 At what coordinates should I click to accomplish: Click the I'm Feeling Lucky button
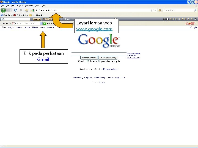(x=108, y=58)
